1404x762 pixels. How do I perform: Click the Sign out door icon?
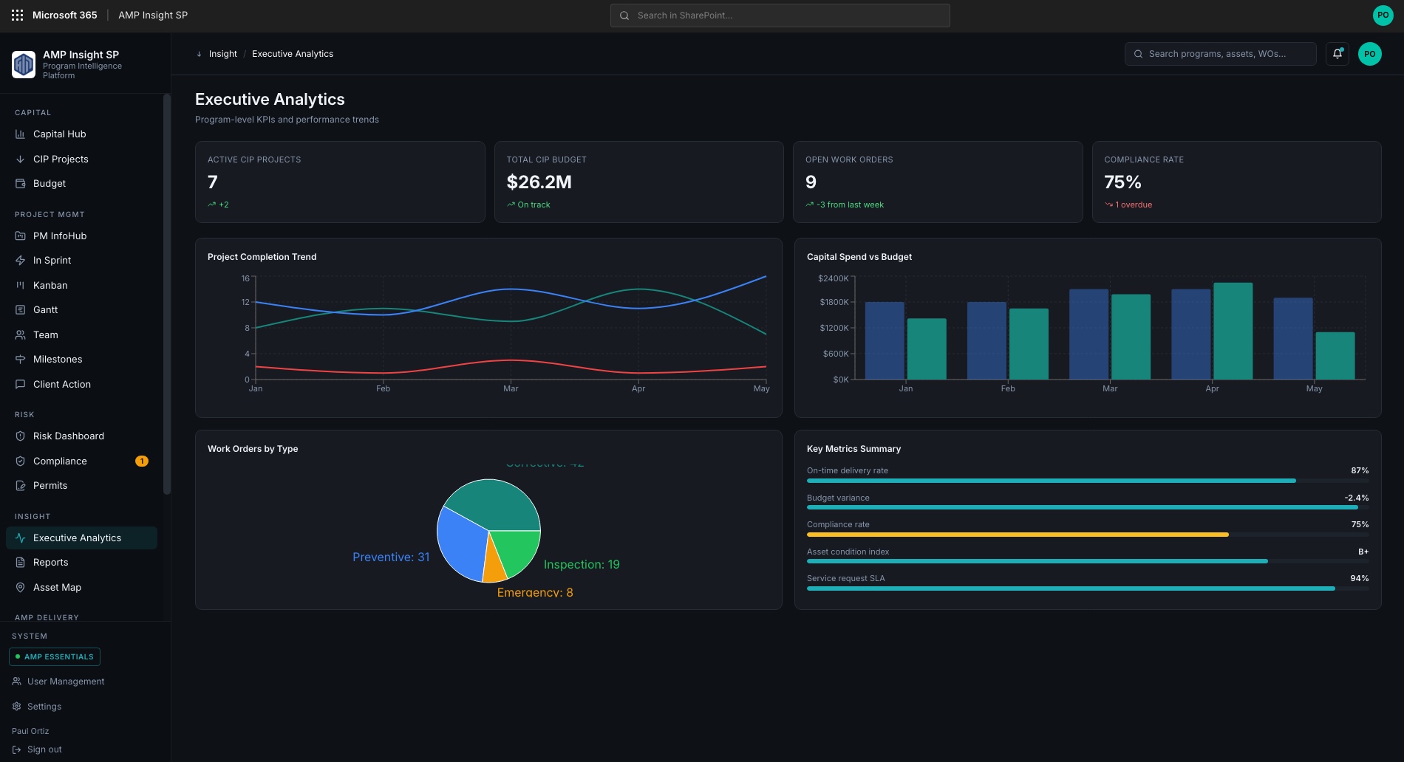point(16,749)
